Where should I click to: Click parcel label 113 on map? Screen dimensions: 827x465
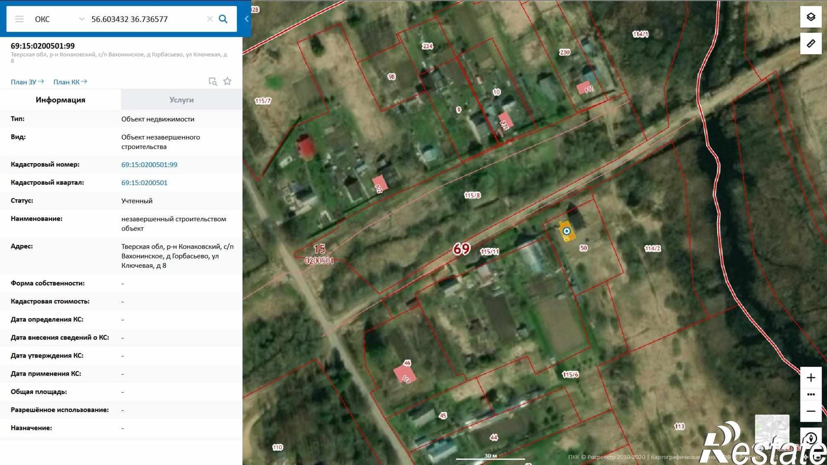(x=679, y=426)
